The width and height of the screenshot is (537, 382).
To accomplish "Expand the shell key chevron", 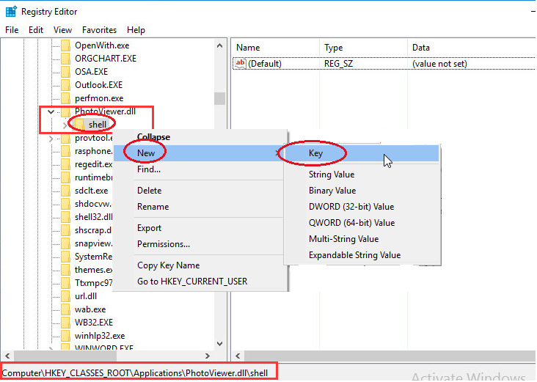I will pyautogui.click(x=65, y=125).
